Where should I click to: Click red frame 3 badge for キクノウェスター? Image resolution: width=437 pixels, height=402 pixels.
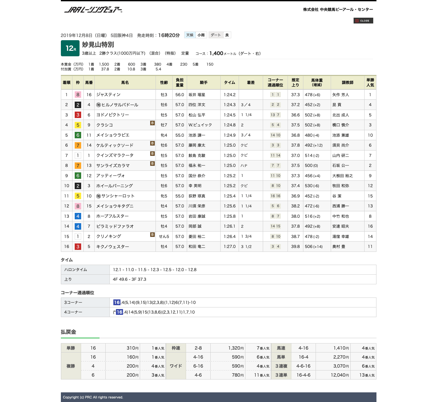click(x=78, y=247)
